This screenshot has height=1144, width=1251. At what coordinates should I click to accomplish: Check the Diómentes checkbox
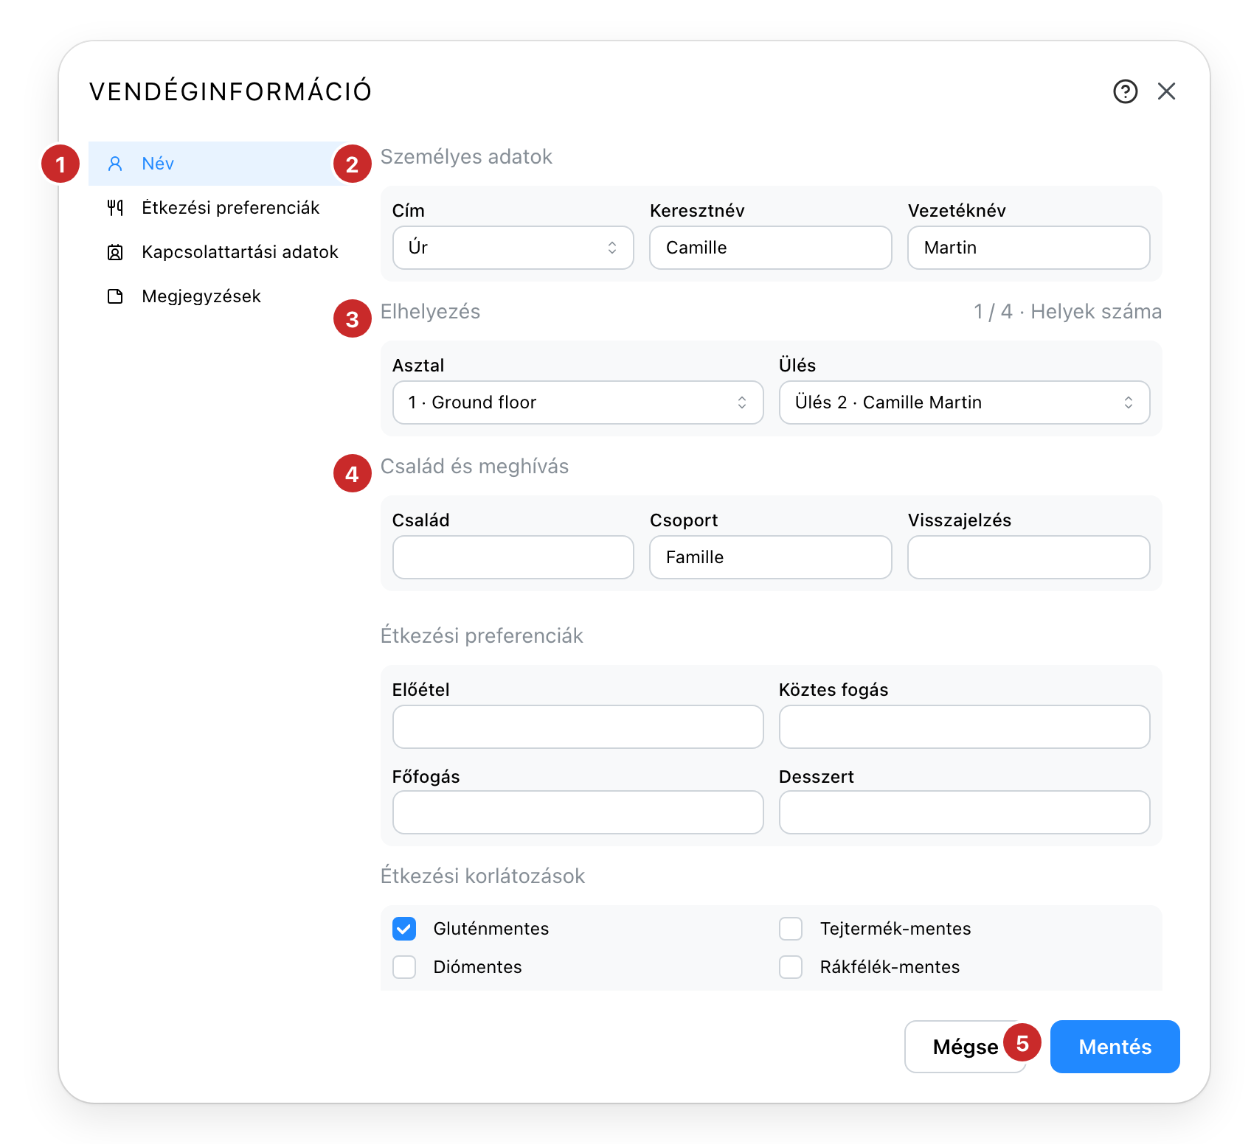click(x=404, y=967)
